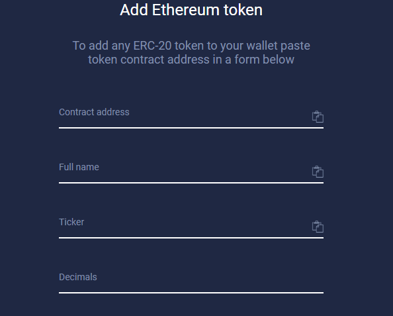Click the "Ticker" placeholder label
This screenshot has height=316, width=393.
[x=71, y=222]
